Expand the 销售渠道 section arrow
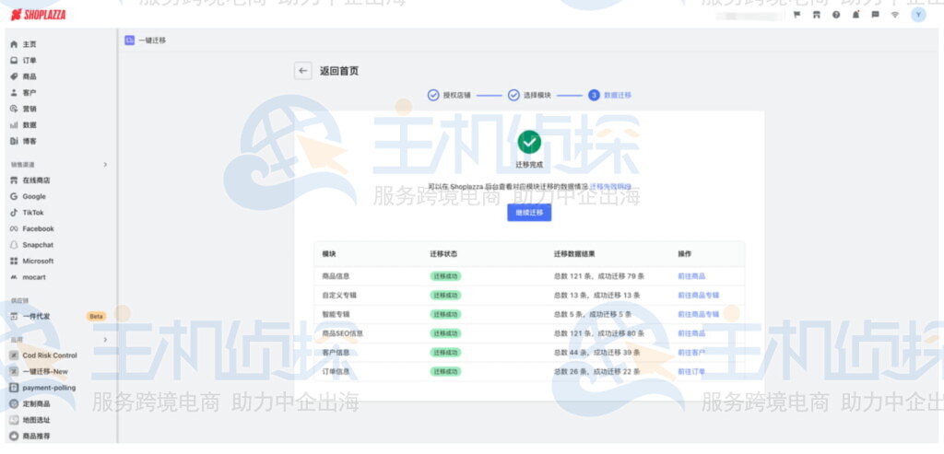Screen dimensions: 944x454 pyautogui.click(x=105, y=164)
